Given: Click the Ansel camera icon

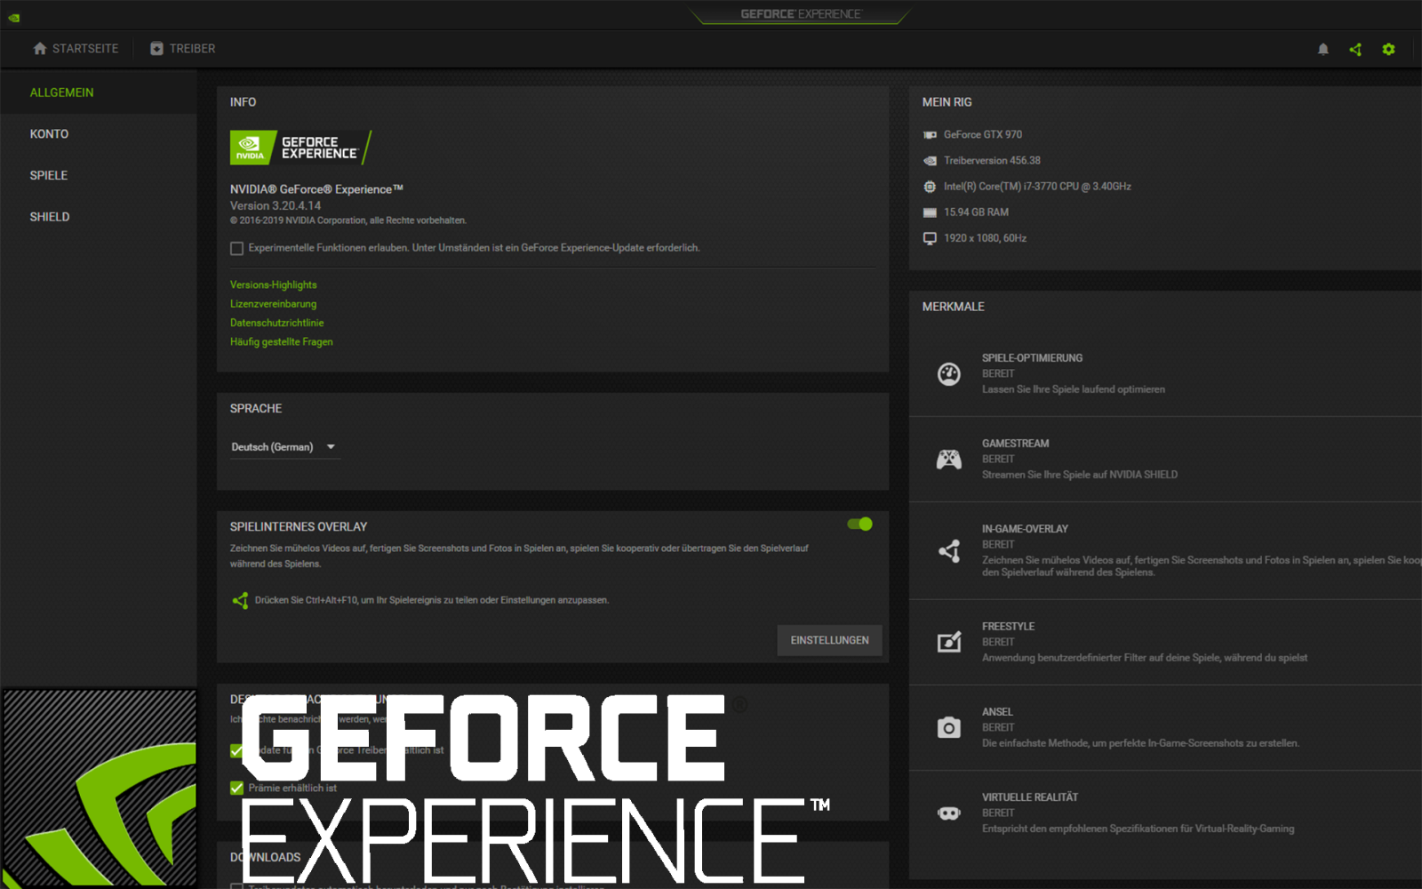Looking at the screenshot, I should click(948, 728).
